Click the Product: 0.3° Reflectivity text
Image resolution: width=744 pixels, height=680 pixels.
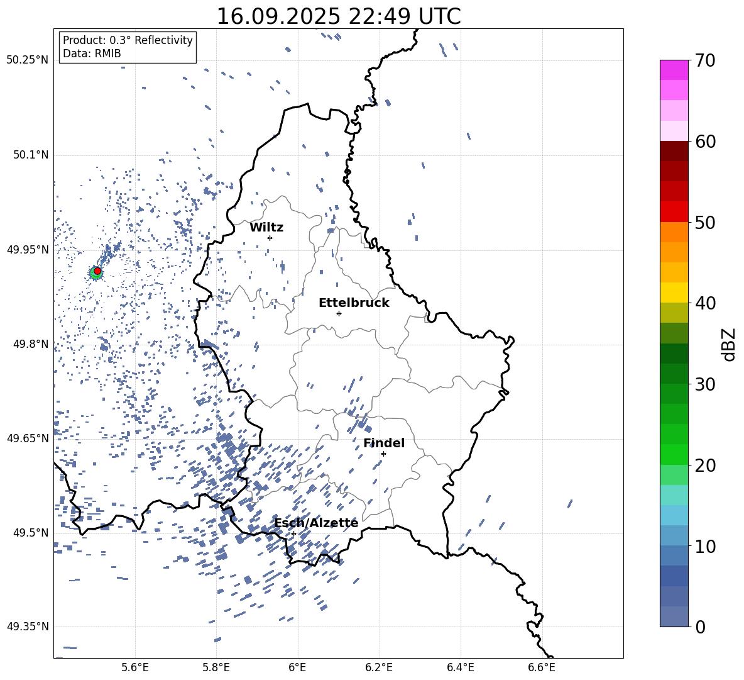[x=128, y=40]
